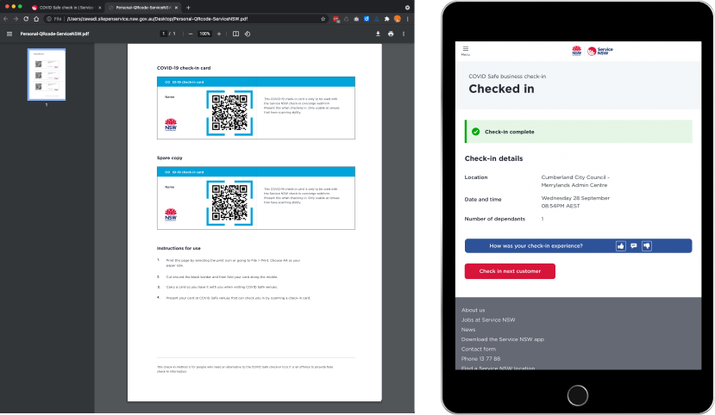Open Service NSW hamburger menu

[x=466, y=50]
